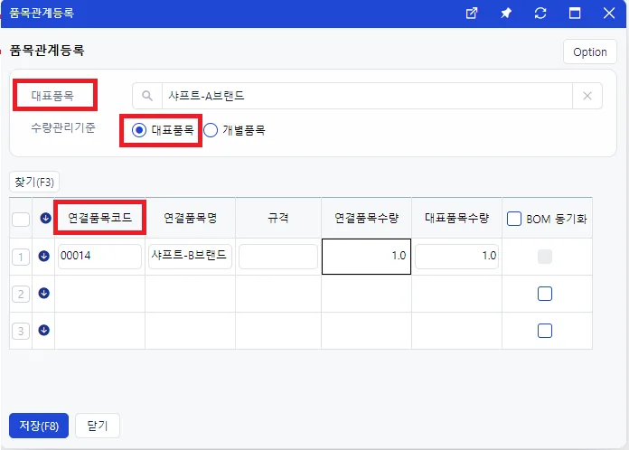
Task: Pin the 품목관계등록 window
Action: tap(506, 14)
